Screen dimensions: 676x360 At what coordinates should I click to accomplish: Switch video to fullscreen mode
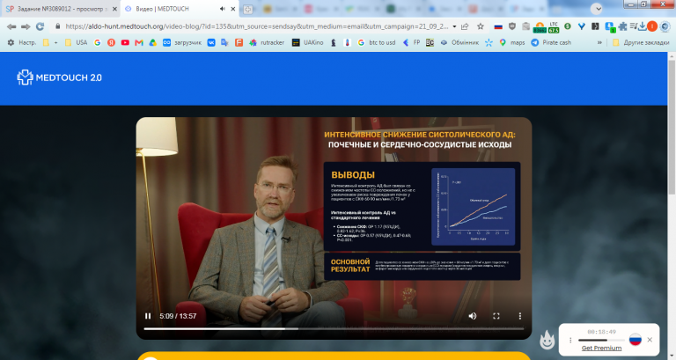click(x=496, y=316)
